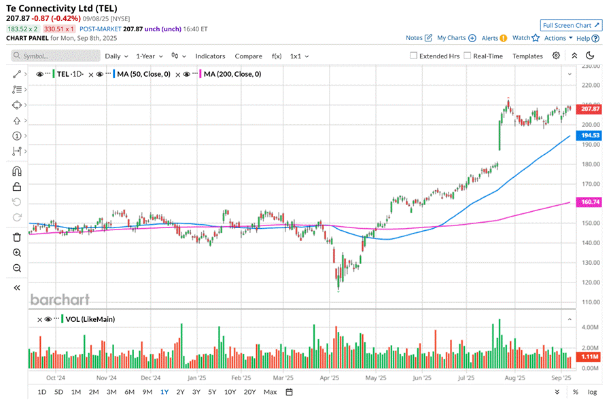Viewport: 613px width, 402px height.
Task: Open the Indicators menu
Action: [x=210, y=56]
